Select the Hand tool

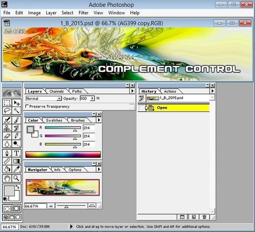pyautogui.click(x=7, y=178)
